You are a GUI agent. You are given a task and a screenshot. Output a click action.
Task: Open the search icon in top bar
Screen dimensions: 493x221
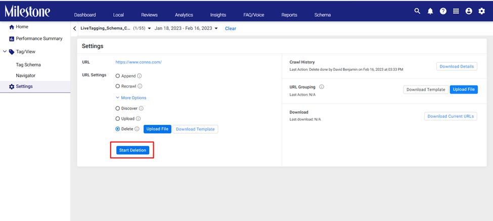417,11
